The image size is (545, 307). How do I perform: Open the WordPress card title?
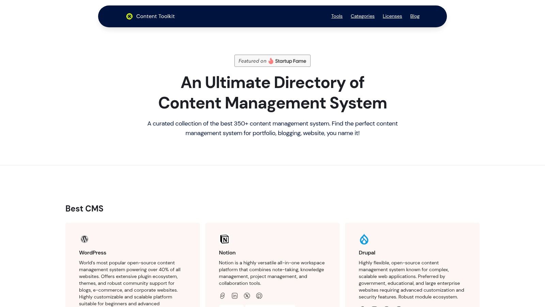coord(93,253)
